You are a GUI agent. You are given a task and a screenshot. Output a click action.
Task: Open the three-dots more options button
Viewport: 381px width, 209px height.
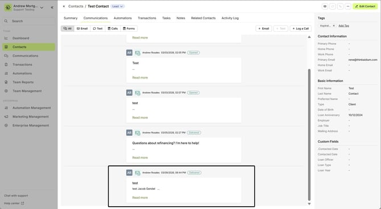coord(348,6)
